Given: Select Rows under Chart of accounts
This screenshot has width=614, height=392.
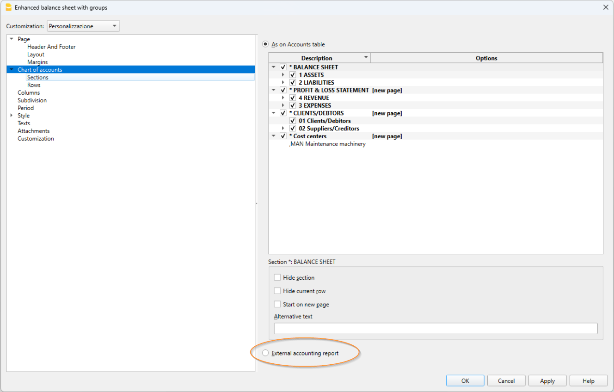Looking at the screenshot, I should [34, 85].
